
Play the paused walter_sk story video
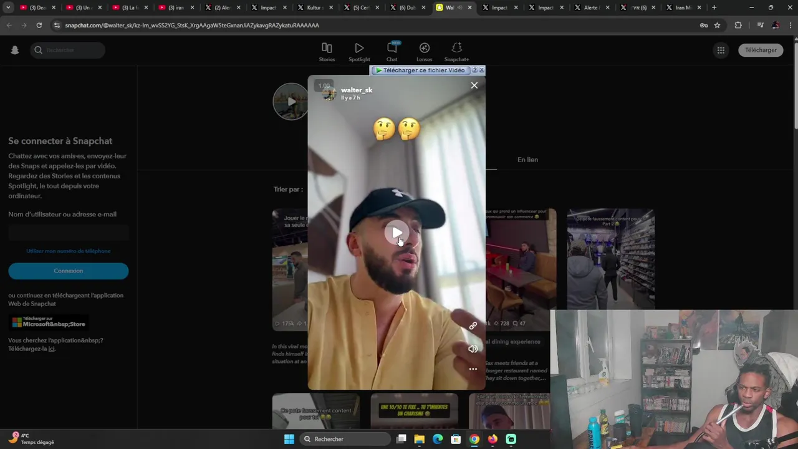click(397, 233)
